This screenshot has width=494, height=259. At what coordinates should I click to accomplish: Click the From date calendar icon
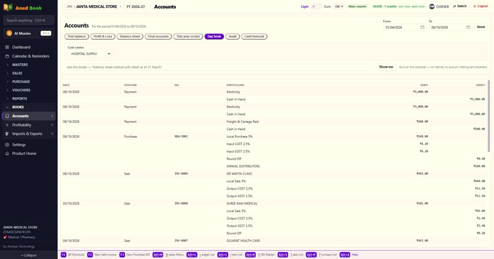pos(422,27)
